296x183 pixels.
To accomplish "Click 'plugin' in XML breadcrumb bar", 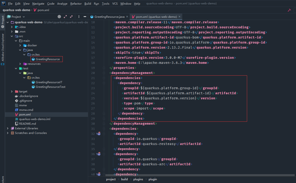I will (x=153, y=179).
